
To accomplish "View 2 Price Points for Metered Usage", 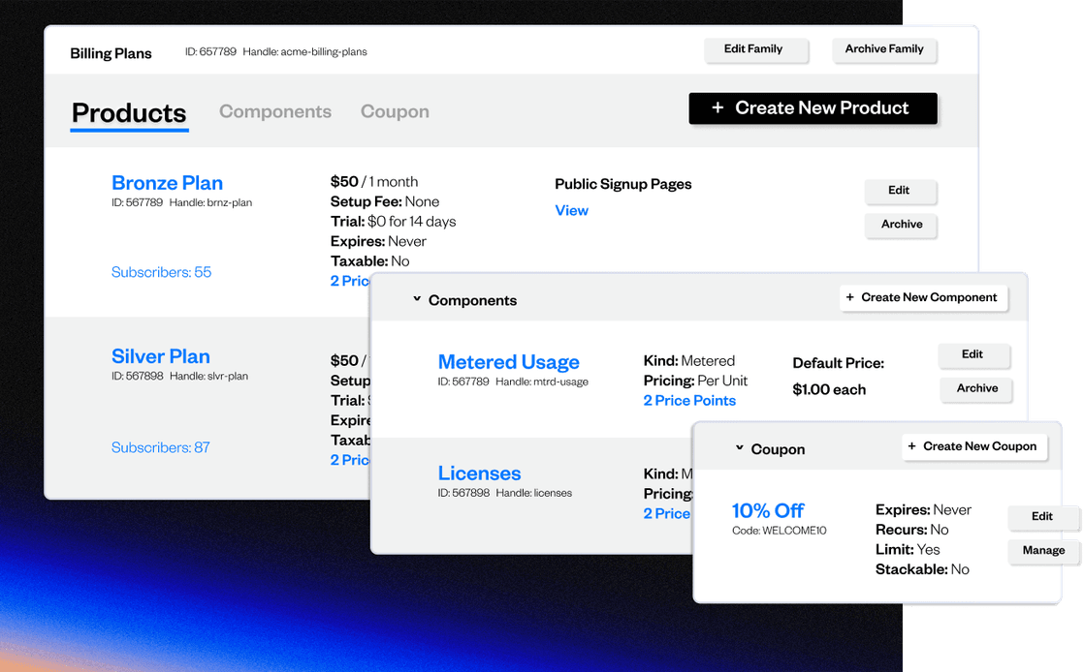I will 689,400.
